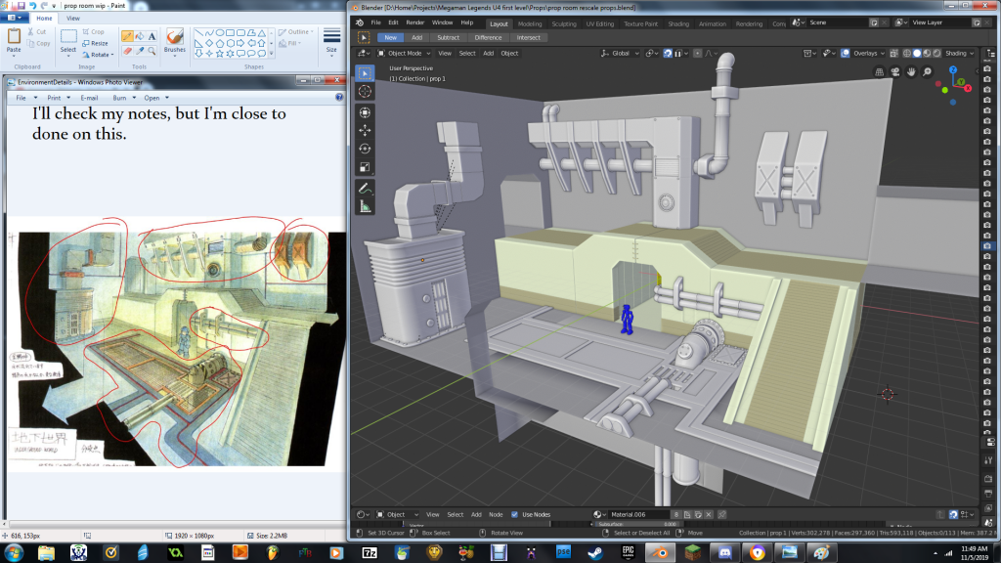The image size is (1001, 563).
Task: Open the Global transform orientation dropdown
Action: point(620,54)
